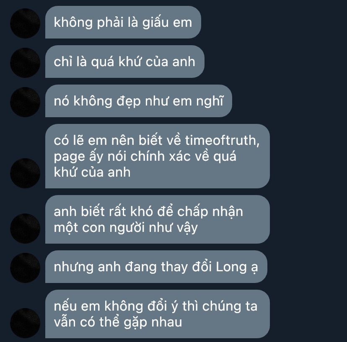Open avatar beside "nếu em không đổi ý" message
This screenshot has height=342, width=347.
pos(25,323)
